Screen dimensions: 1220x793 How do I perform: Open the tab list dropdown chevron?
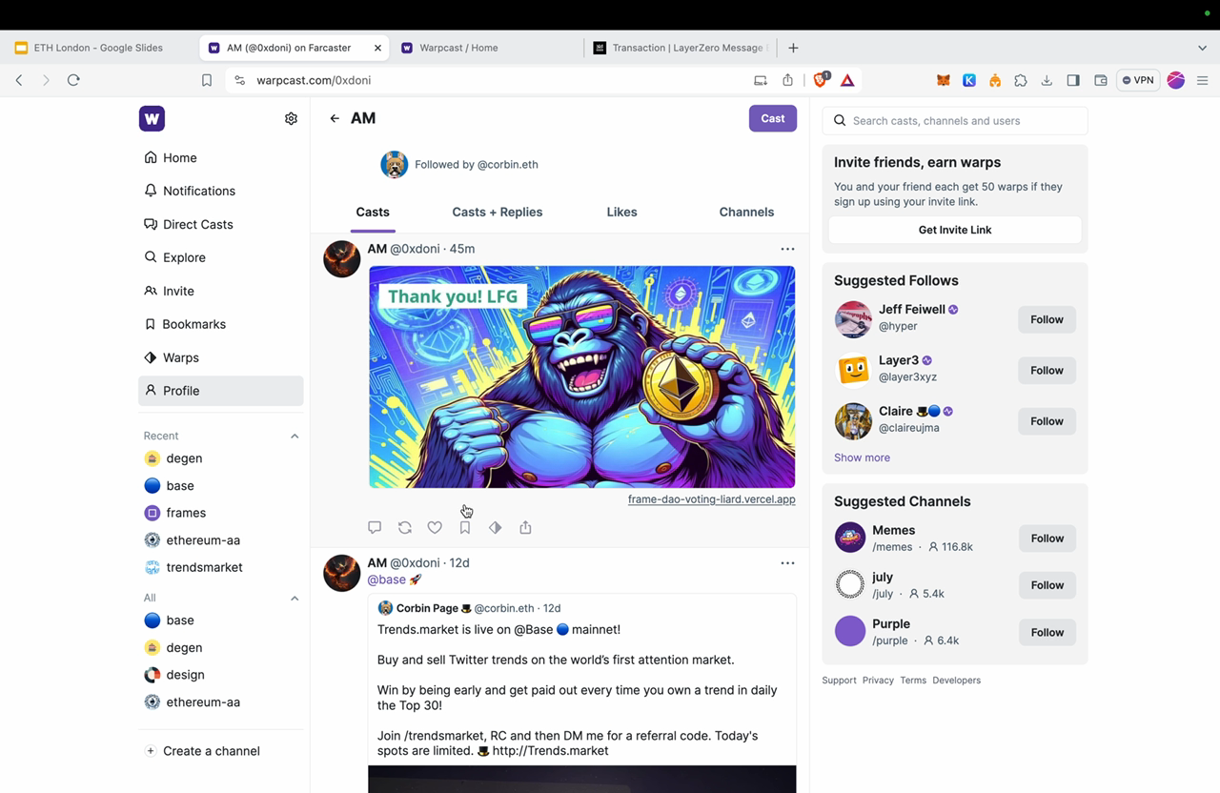tap(1202, 48)
